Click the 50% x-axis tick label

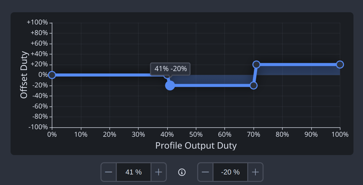[x=196, y=134]
